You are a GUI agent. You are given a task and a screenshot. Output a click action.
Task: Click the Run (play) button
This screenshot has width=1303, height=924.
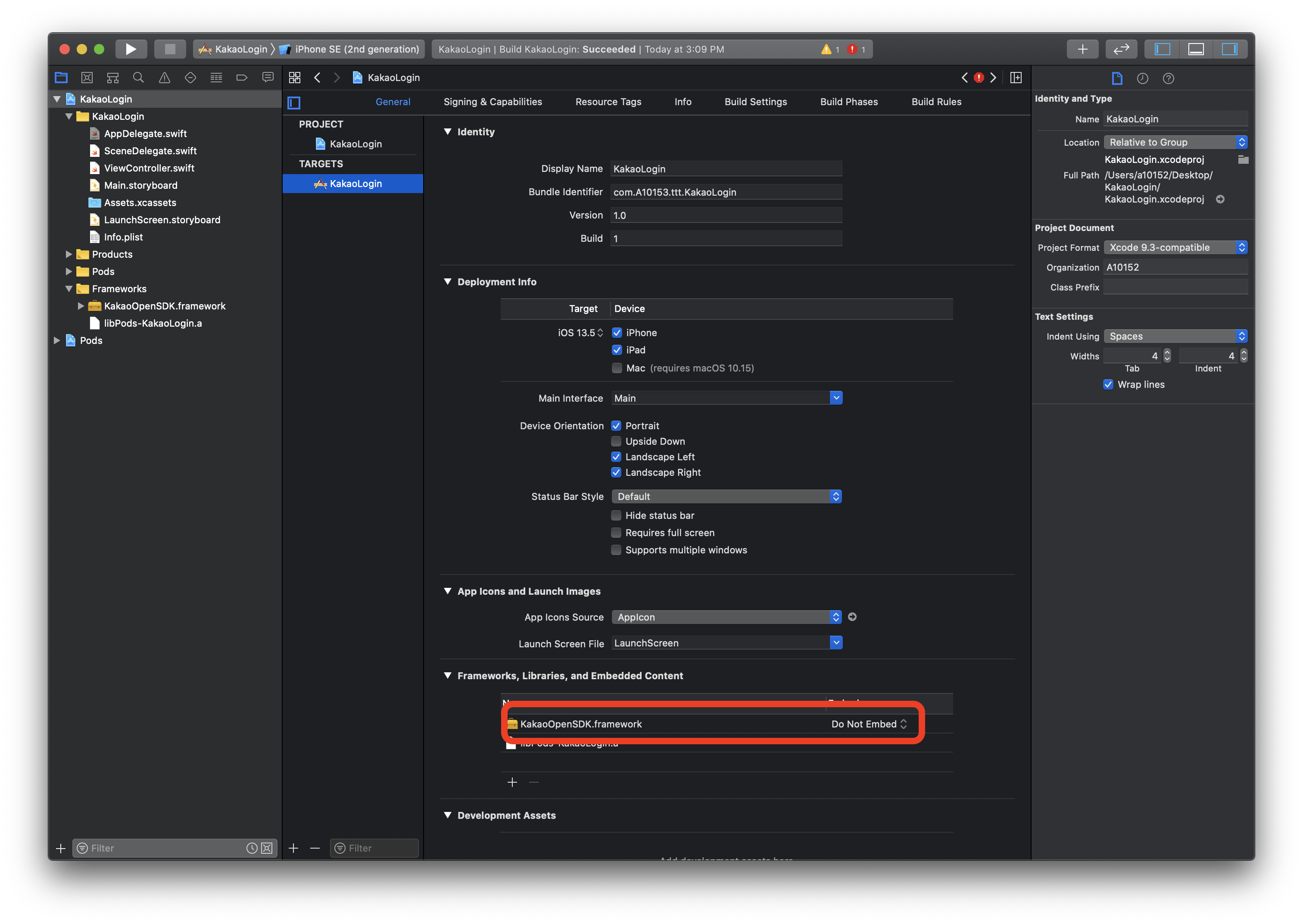pyautogui.click(x=131, y=49)
